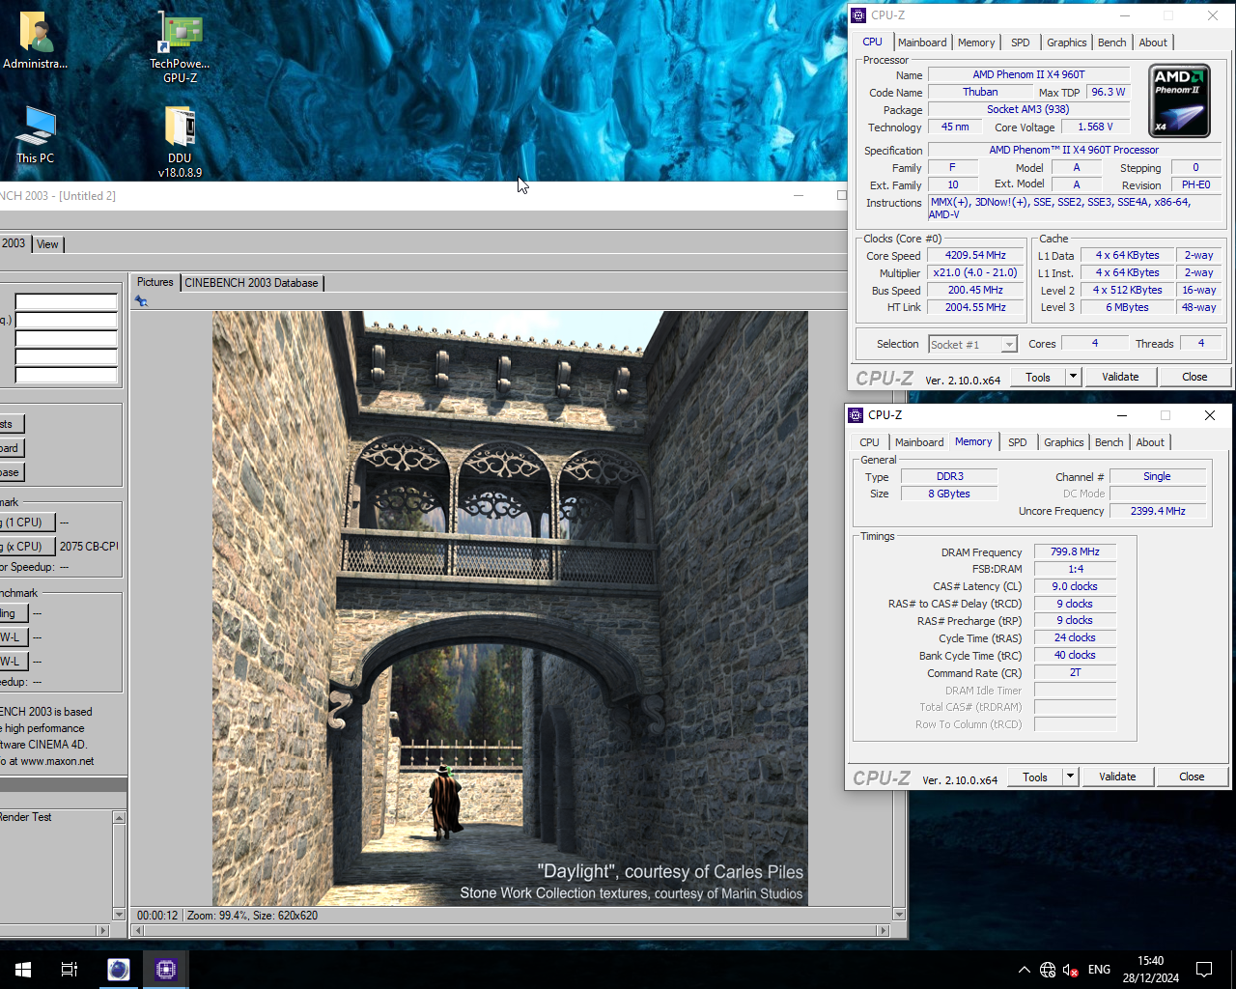Click the Code Name value Thuban
This screenshot has width=1236, height=989.
[980, 92]
